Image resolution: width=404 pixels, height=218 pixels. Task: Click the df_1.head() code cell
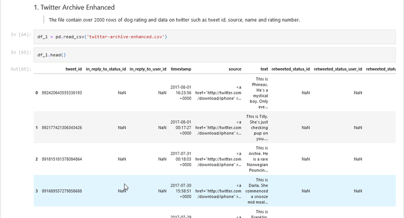click(202, 54)
